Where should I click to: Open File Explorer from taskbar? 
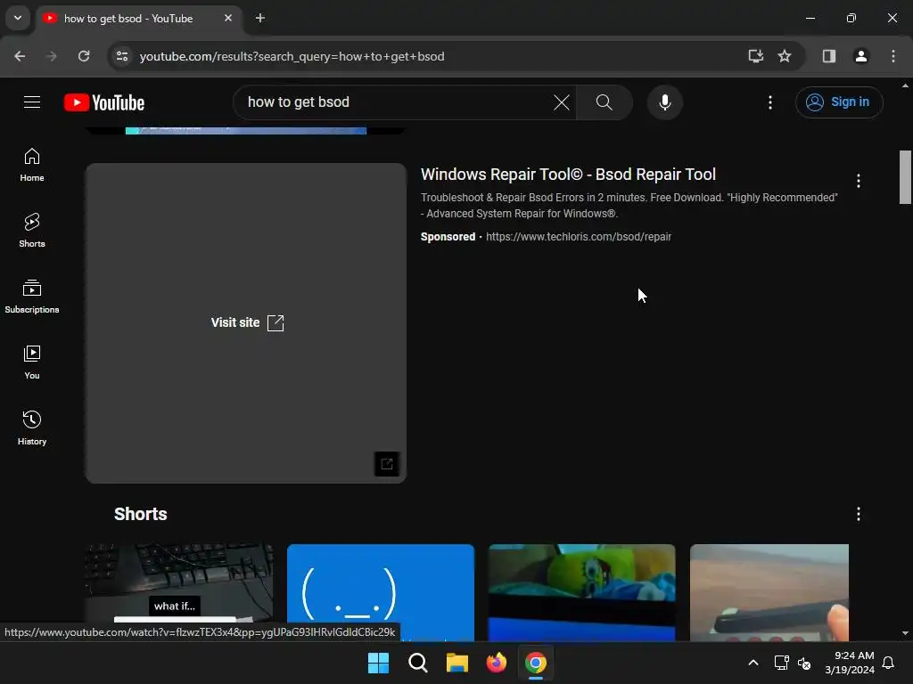click(x=457, y=663)
